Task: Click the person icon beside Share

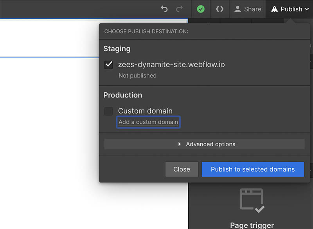Action: pyautogui.click(x=237, y=9)
